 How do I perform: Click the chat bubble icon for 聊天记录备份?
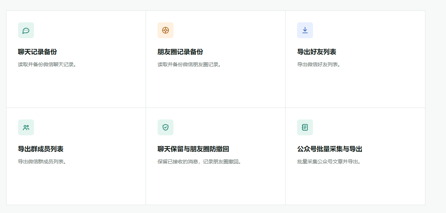pos(26,30)
